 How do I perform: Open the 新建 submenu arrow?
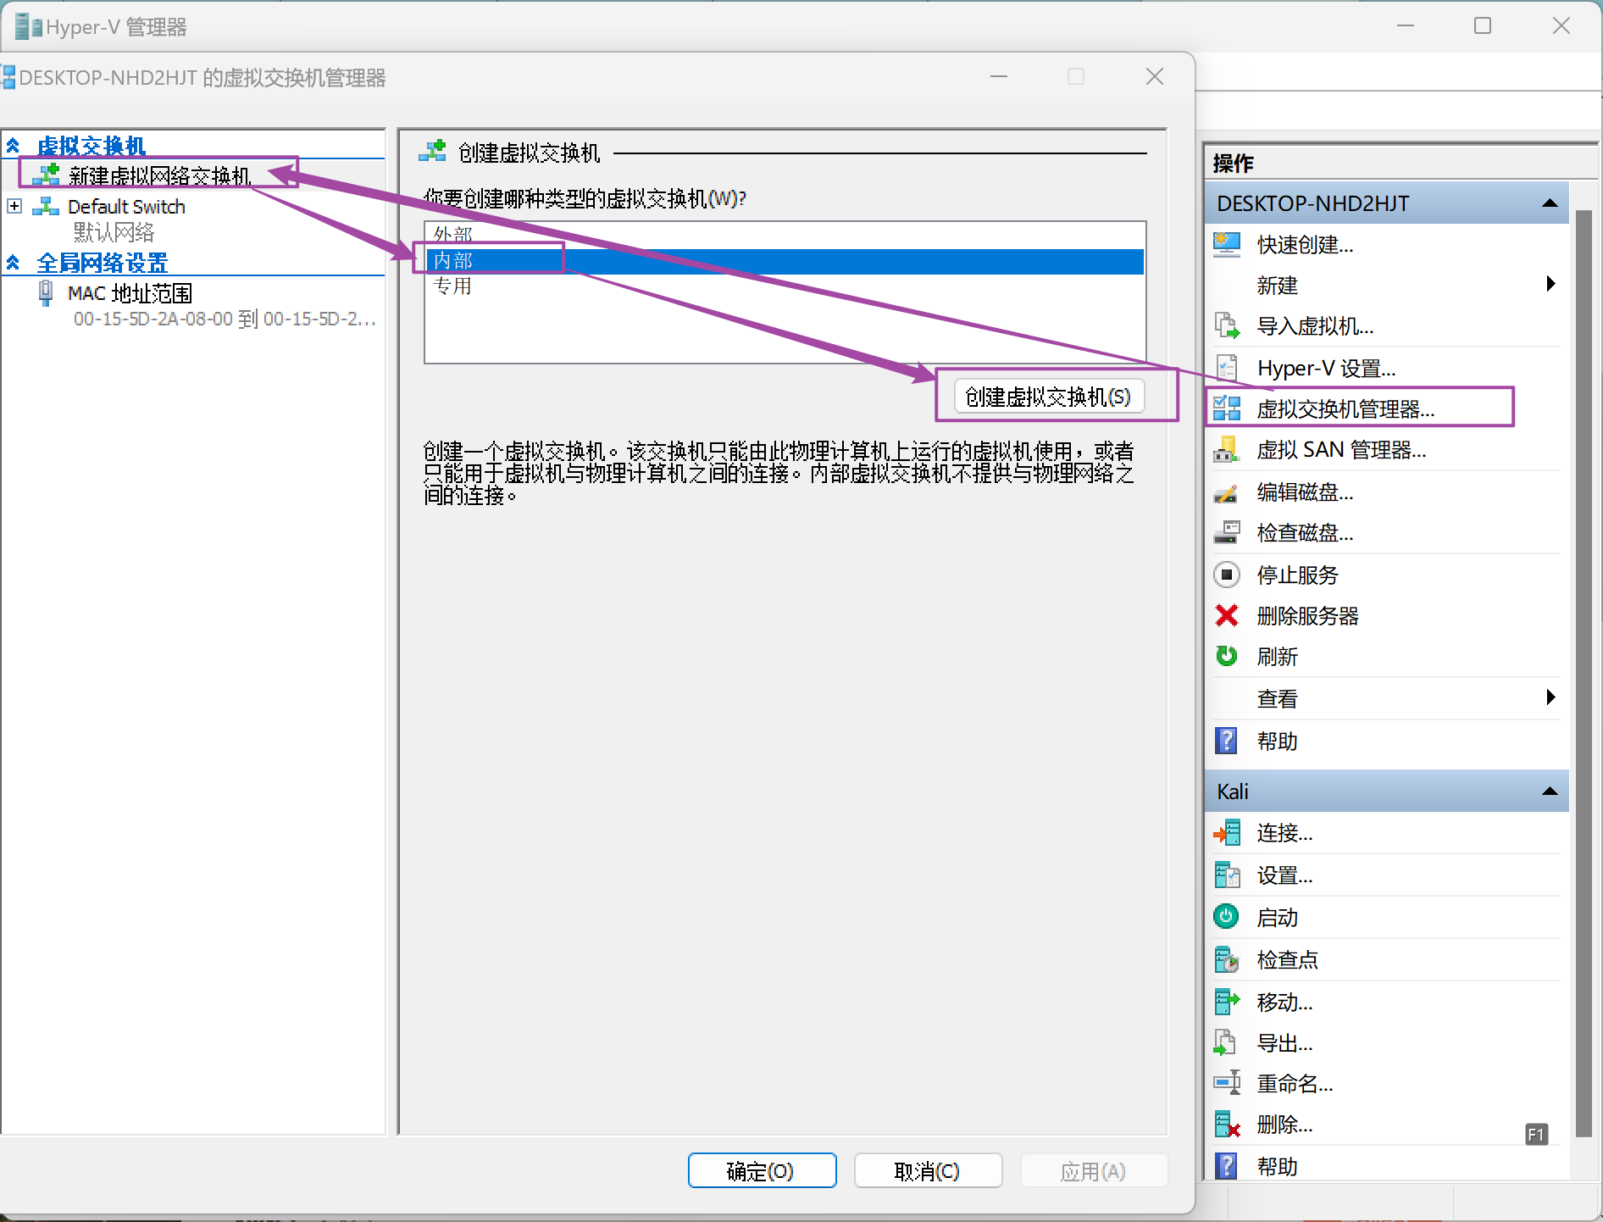[1550, 284]
